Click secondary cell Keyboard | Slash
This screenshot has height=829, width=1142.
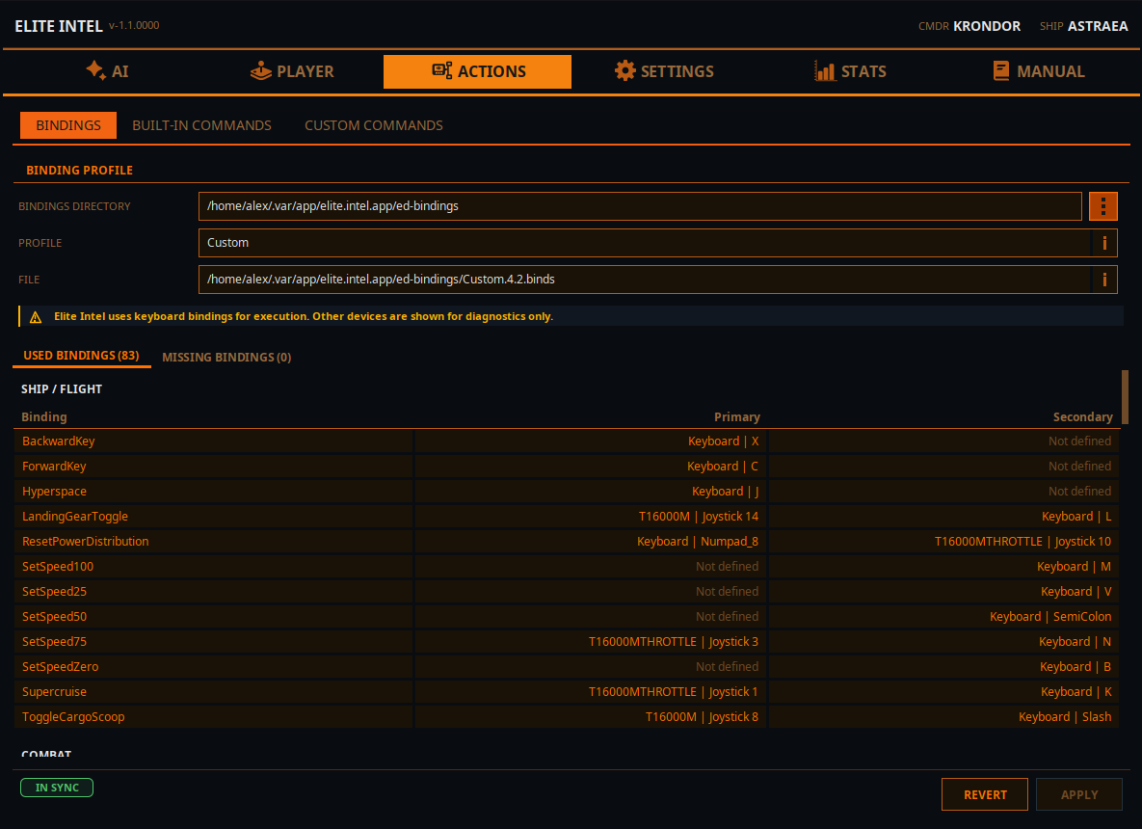[943, 717]
